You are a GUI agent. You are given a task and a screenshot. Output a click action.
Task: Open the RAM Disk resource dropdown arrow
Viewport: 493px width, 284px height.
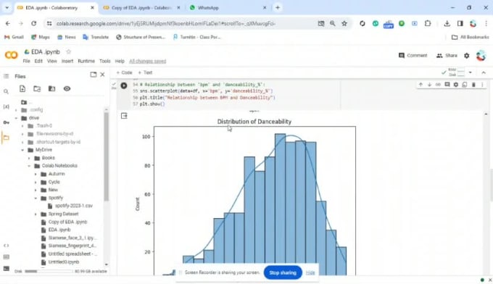pyautogui.click(x=471, y=72)
